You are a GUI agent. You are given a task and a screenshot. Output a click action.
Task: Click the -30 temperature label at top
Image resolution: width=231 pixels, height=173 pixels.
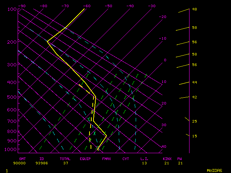(152, 6)
